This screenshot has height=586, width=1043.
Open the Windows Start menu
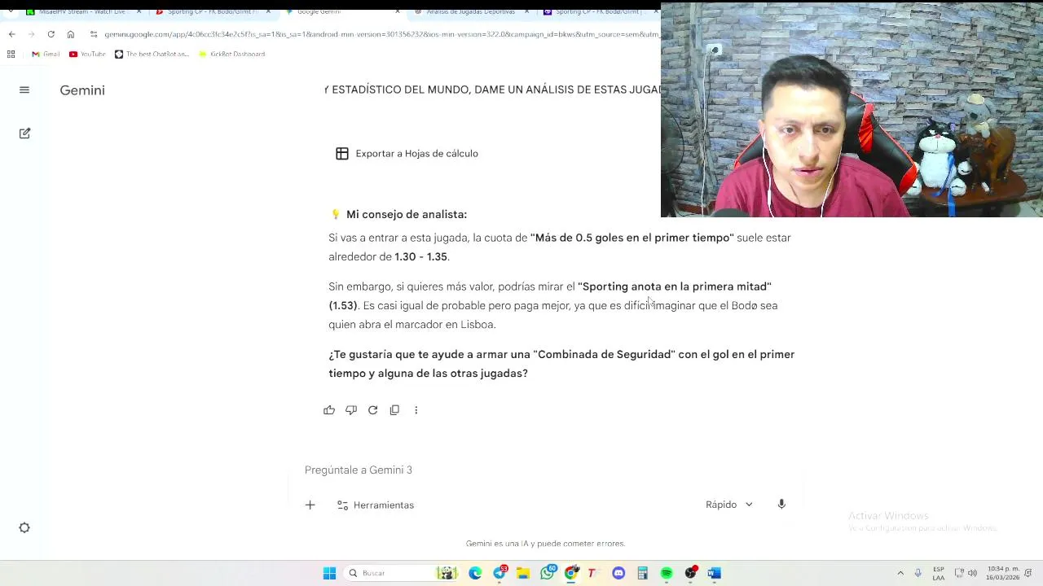(329, 573)
